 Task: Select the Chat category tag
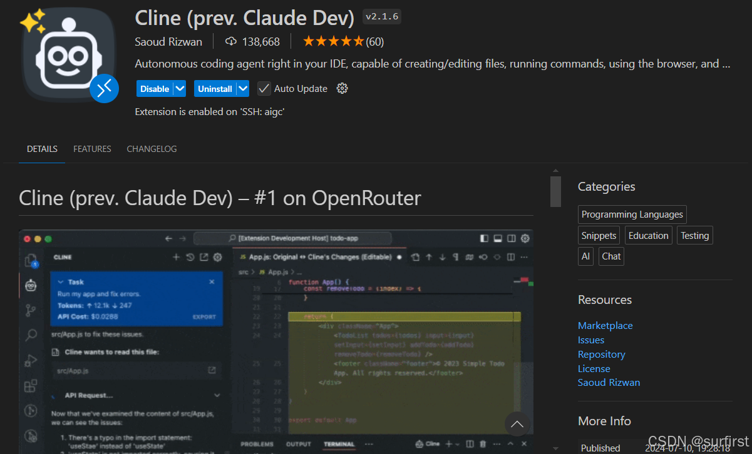click(x=611, y=256)
